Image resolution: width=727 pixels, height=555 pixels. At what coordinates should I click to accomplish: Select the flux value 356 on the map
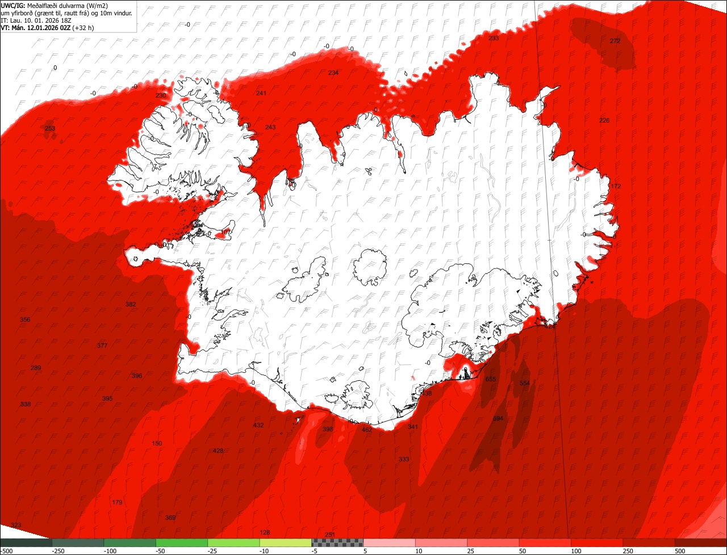[25, 319]
